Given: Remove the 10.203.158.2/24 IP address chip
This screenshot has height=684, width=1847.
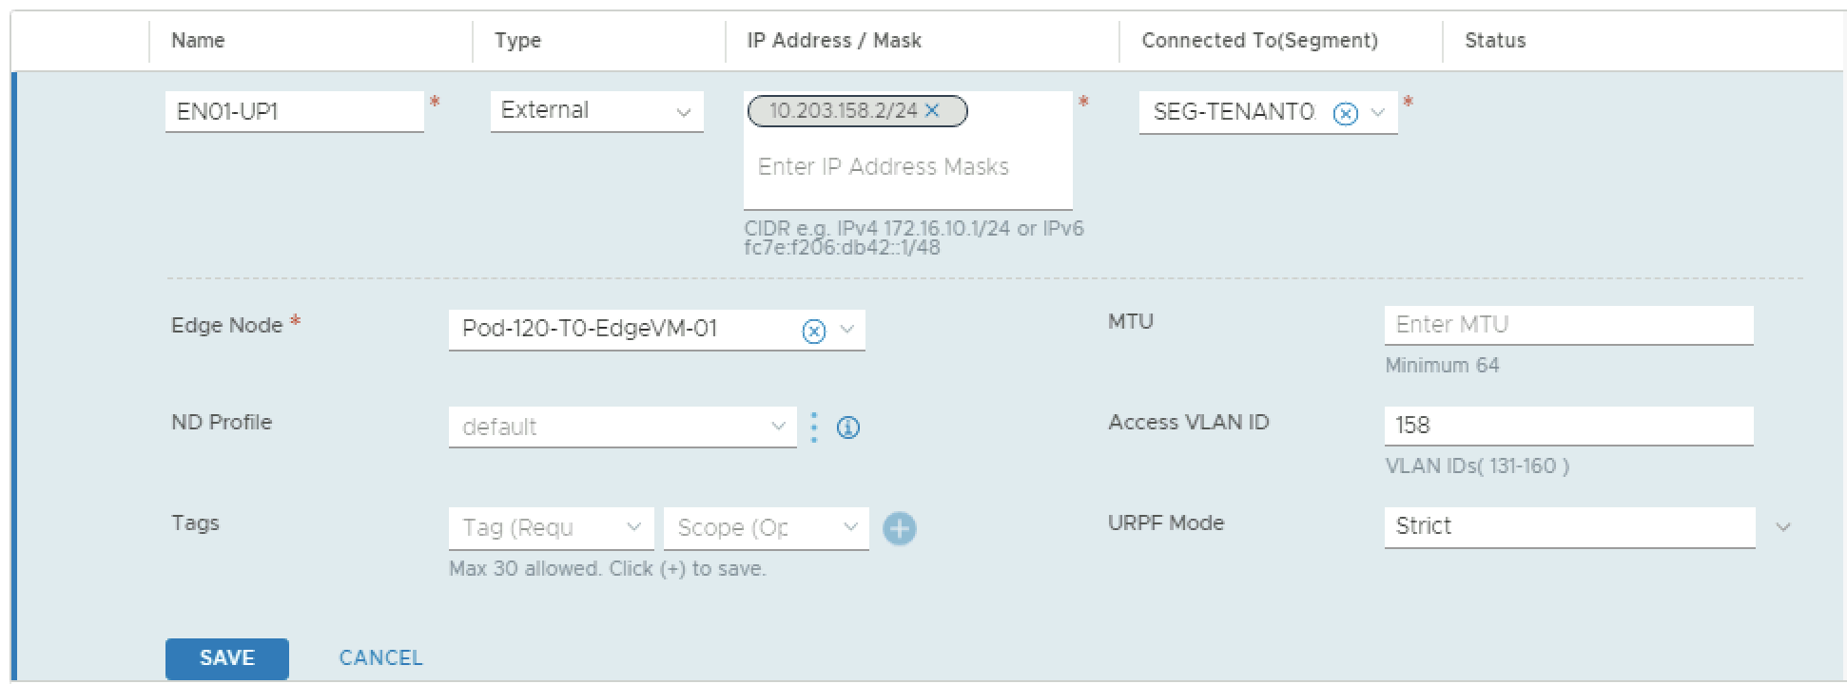Looking at the screenshot, I should click(932, 111).
